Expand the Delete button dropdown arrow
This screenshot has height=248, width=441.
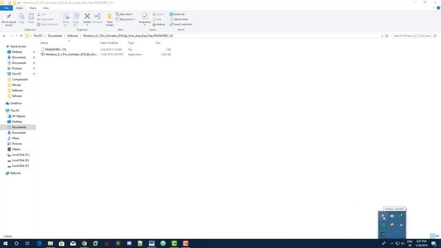click(88, 25)
